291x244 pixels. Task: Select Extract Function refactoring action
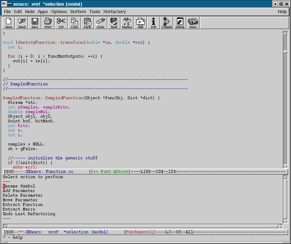pos(23,205)
